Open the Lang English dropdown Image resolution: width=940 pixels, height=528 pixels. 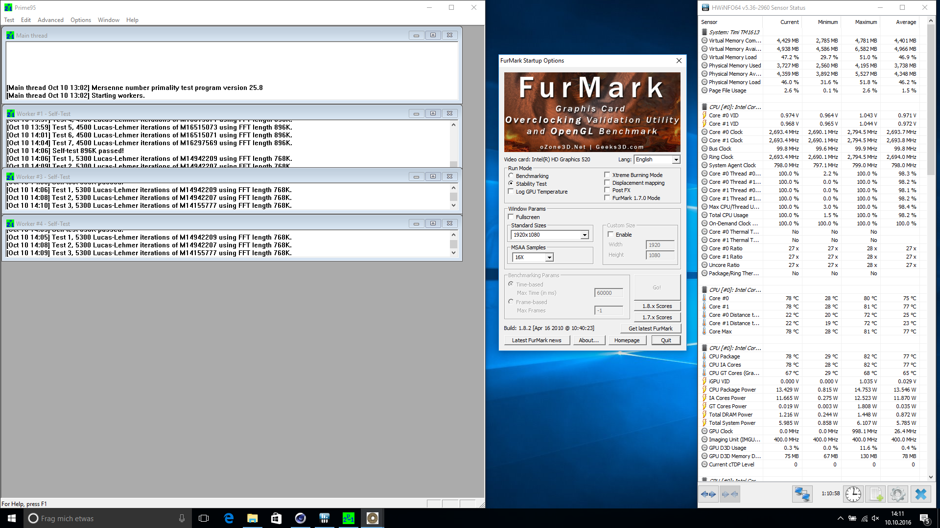pyautogui.click(x=676, y=159)
